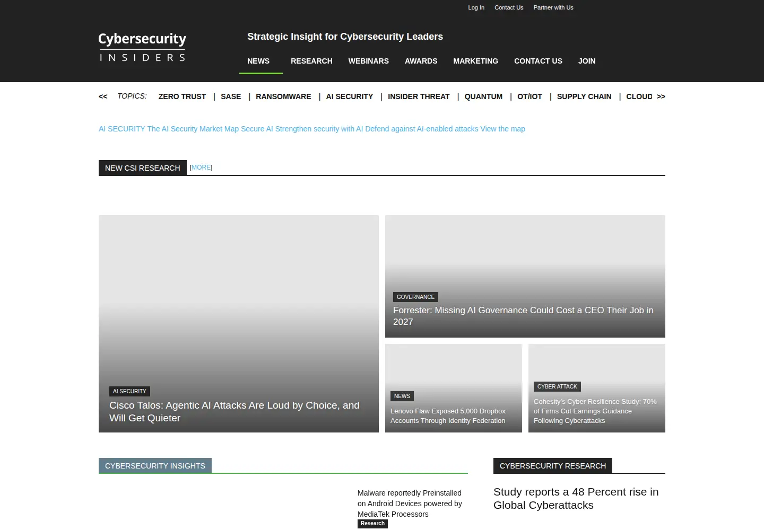The height and width of the screenshot is (530, 764).
Task: Open the top Contact Us link
Action: [509, 7]
